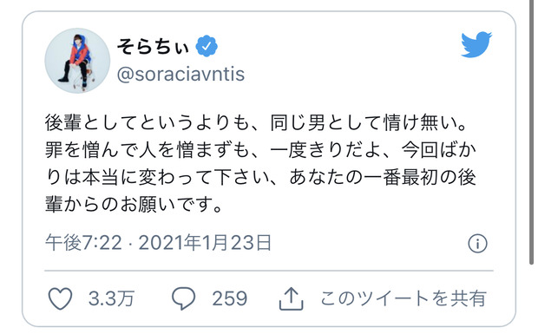Click the date 2021年1月23日
This screenshot has height=334, width=538.
point(205,243)
